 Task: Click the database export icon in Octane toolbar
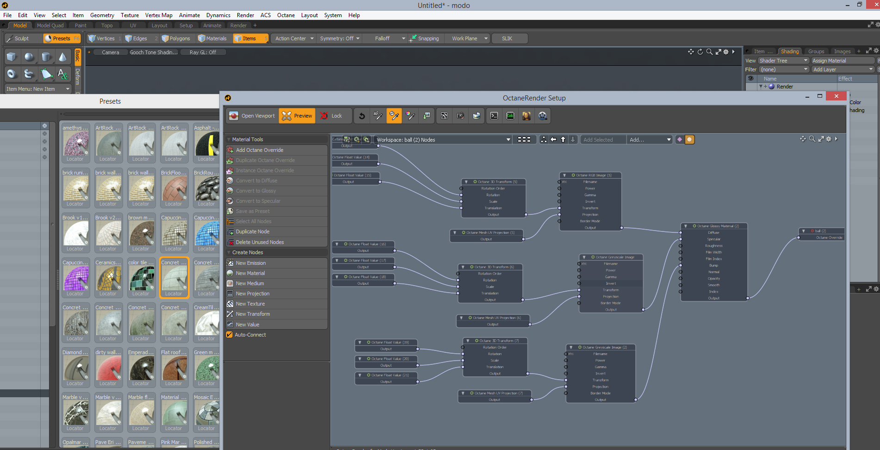(x=477, y=116)
